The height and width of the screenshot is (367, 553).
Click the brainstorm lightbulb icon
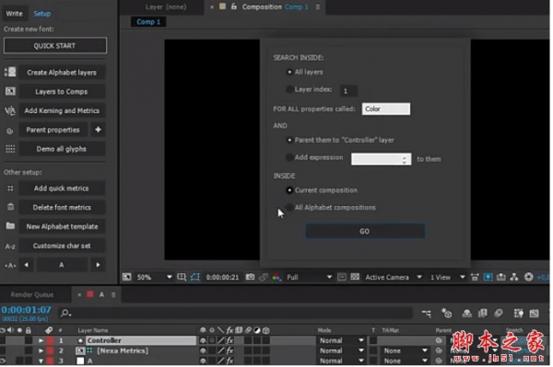point(518,313)
